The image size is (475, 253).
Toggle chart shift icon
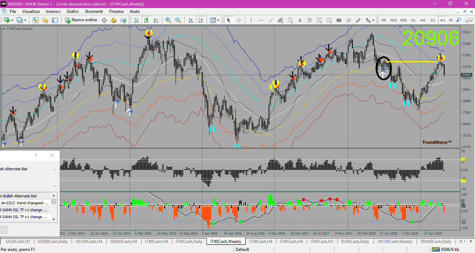click(x=200, y=20)
